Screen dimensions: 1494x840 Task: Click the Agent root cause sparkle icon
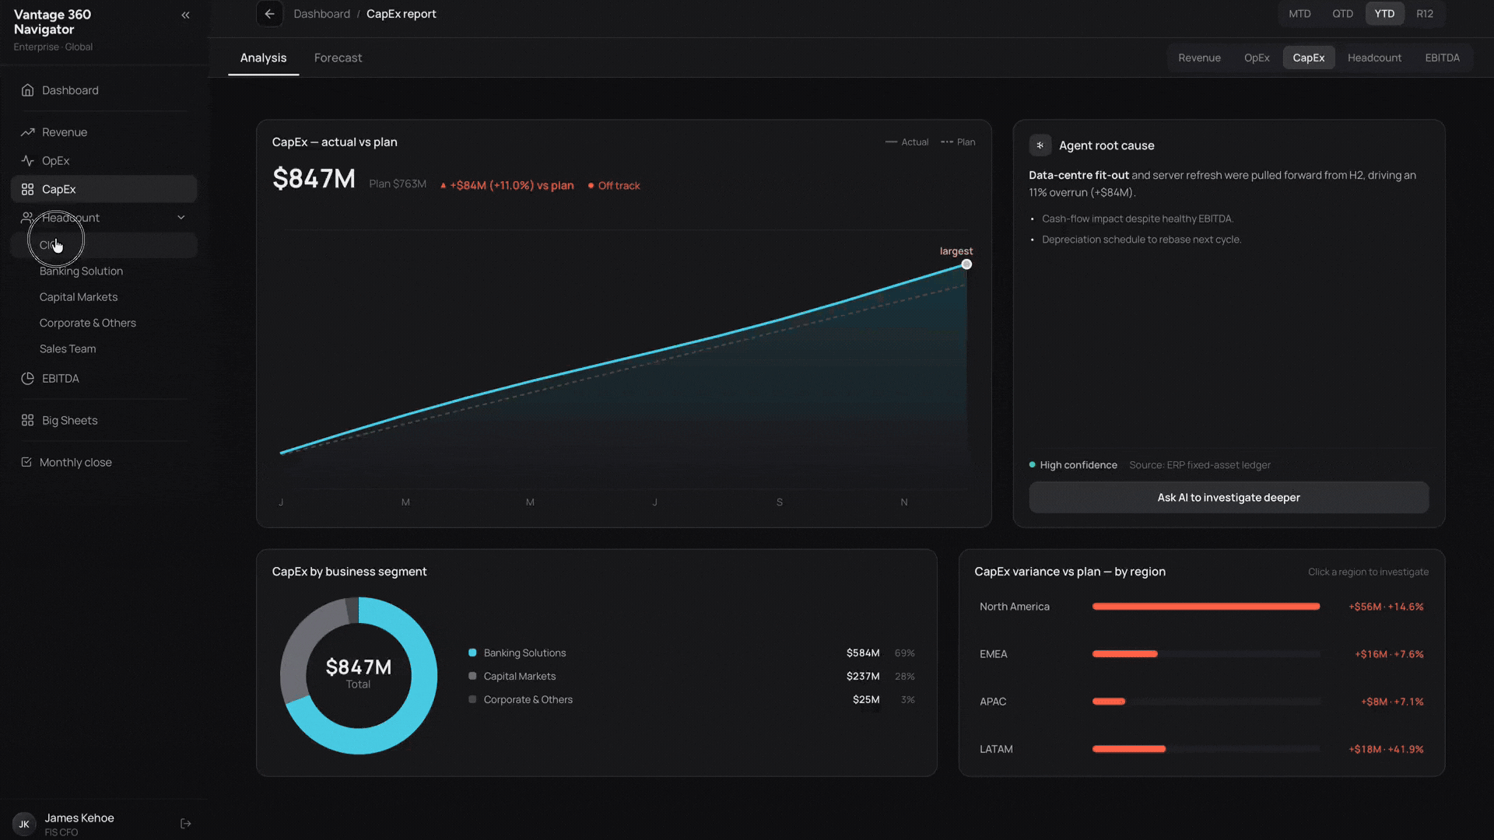1040,145
